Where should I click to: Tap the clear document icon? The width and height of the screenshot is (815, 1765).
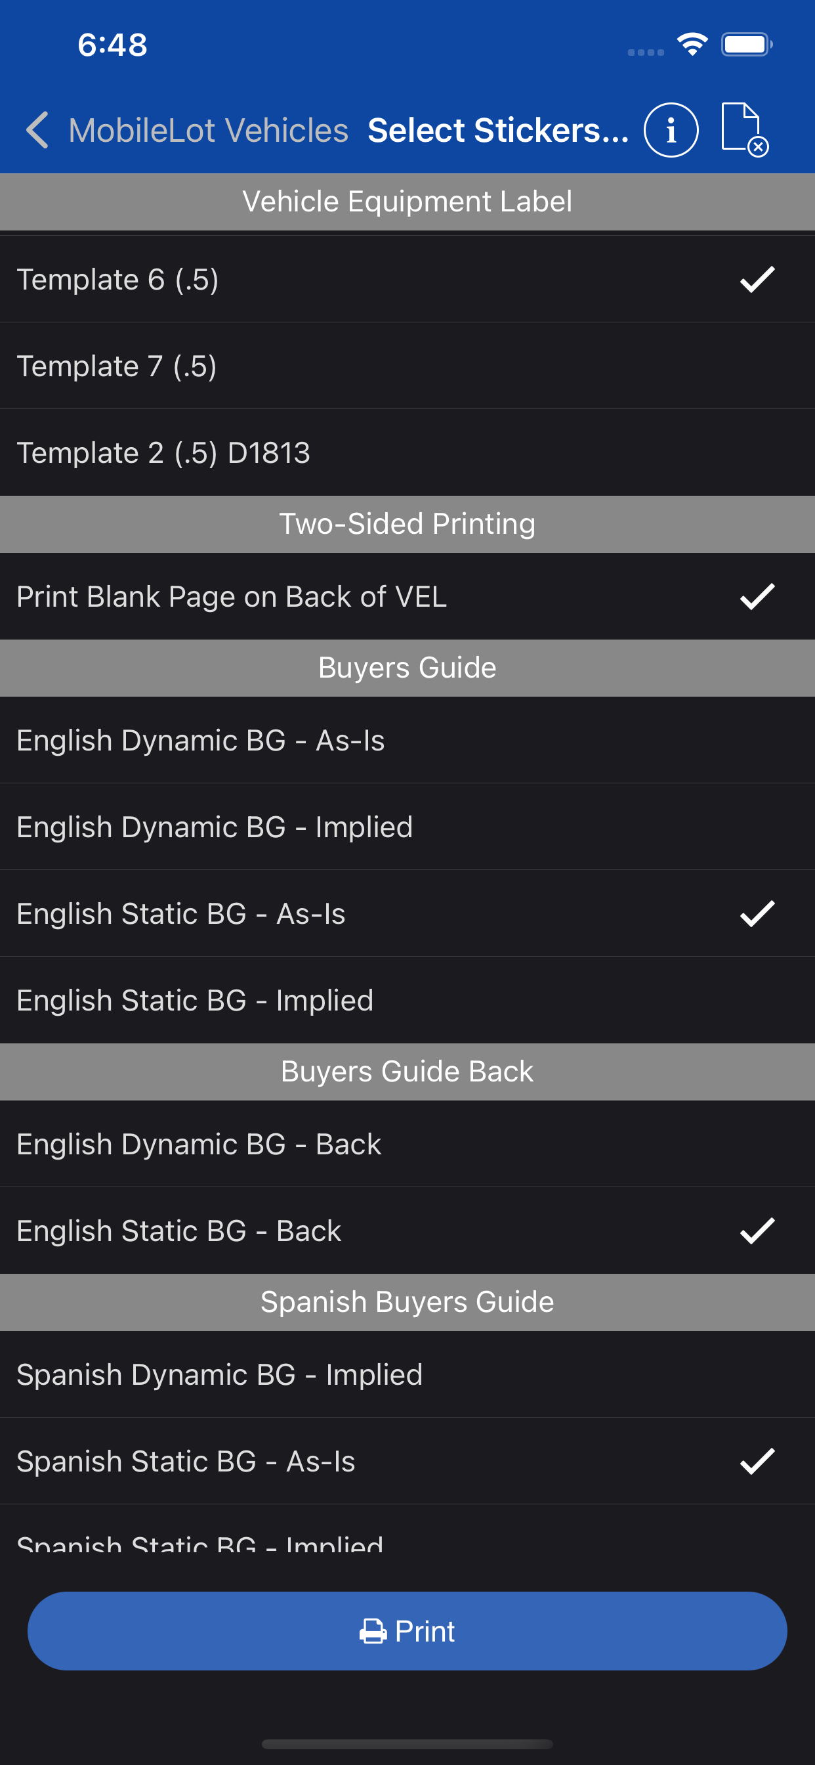(744, 130)
